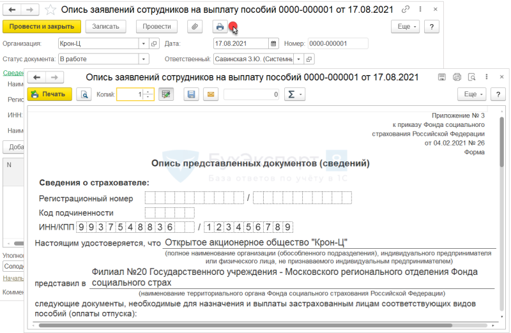Click text 'Филиал №20 Государственного учреждения'

[185, 272]
